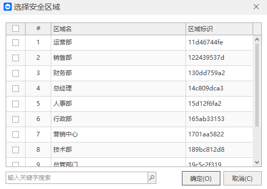Click identifier 1701aa5822
267x189 pixels.
pyautogui.click(x=206, y=134)
